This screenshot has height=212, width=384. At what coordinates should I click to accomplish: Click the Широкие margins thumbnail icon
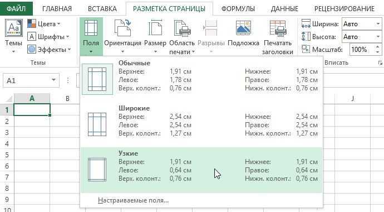click(x=97, y=124)
